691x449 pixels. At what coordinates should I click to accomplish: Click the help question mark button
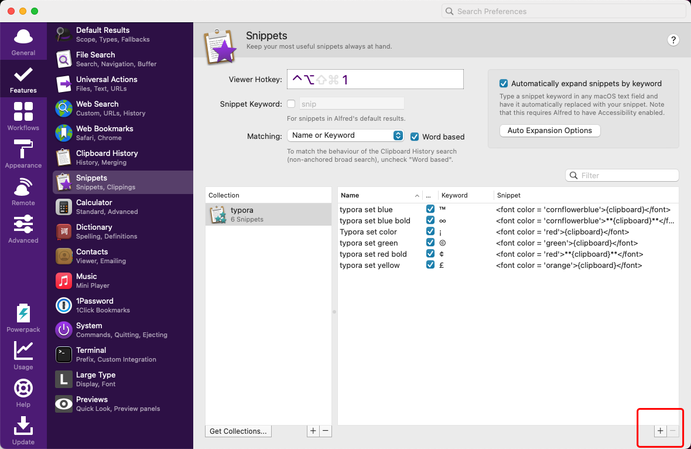673,40
